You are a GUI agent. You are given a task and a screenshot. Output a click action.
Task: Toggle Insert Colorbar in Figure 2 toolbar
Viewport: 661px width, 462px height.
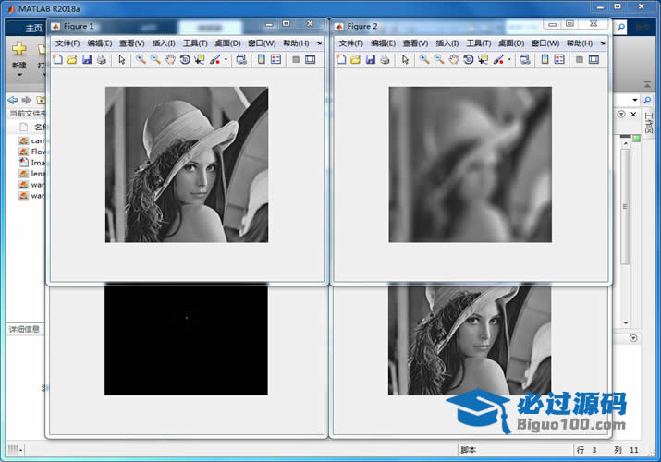point(545,59)
